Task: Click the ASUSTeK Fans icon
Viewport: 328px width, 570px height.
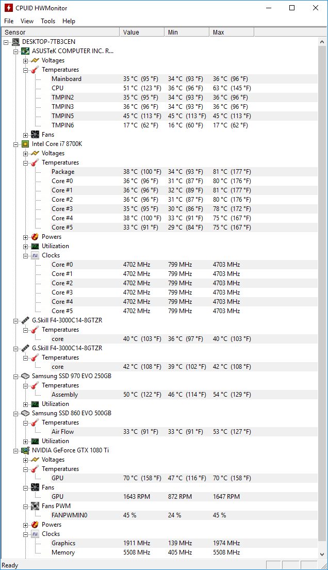Action: coord(35,135)
